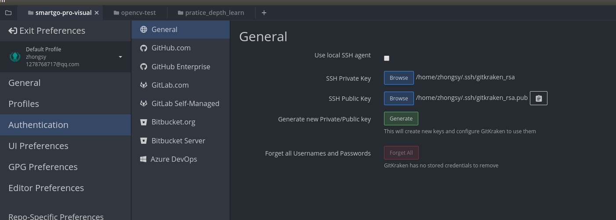616x220 pixels.
Task: Select Authentication preferences section
Action: 65,125
